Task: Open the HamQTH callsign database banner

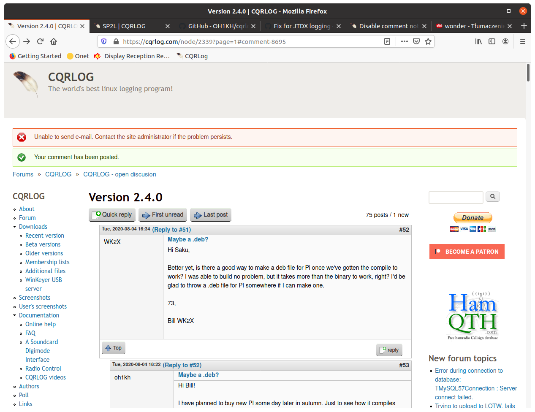Action: click(473, 315)
